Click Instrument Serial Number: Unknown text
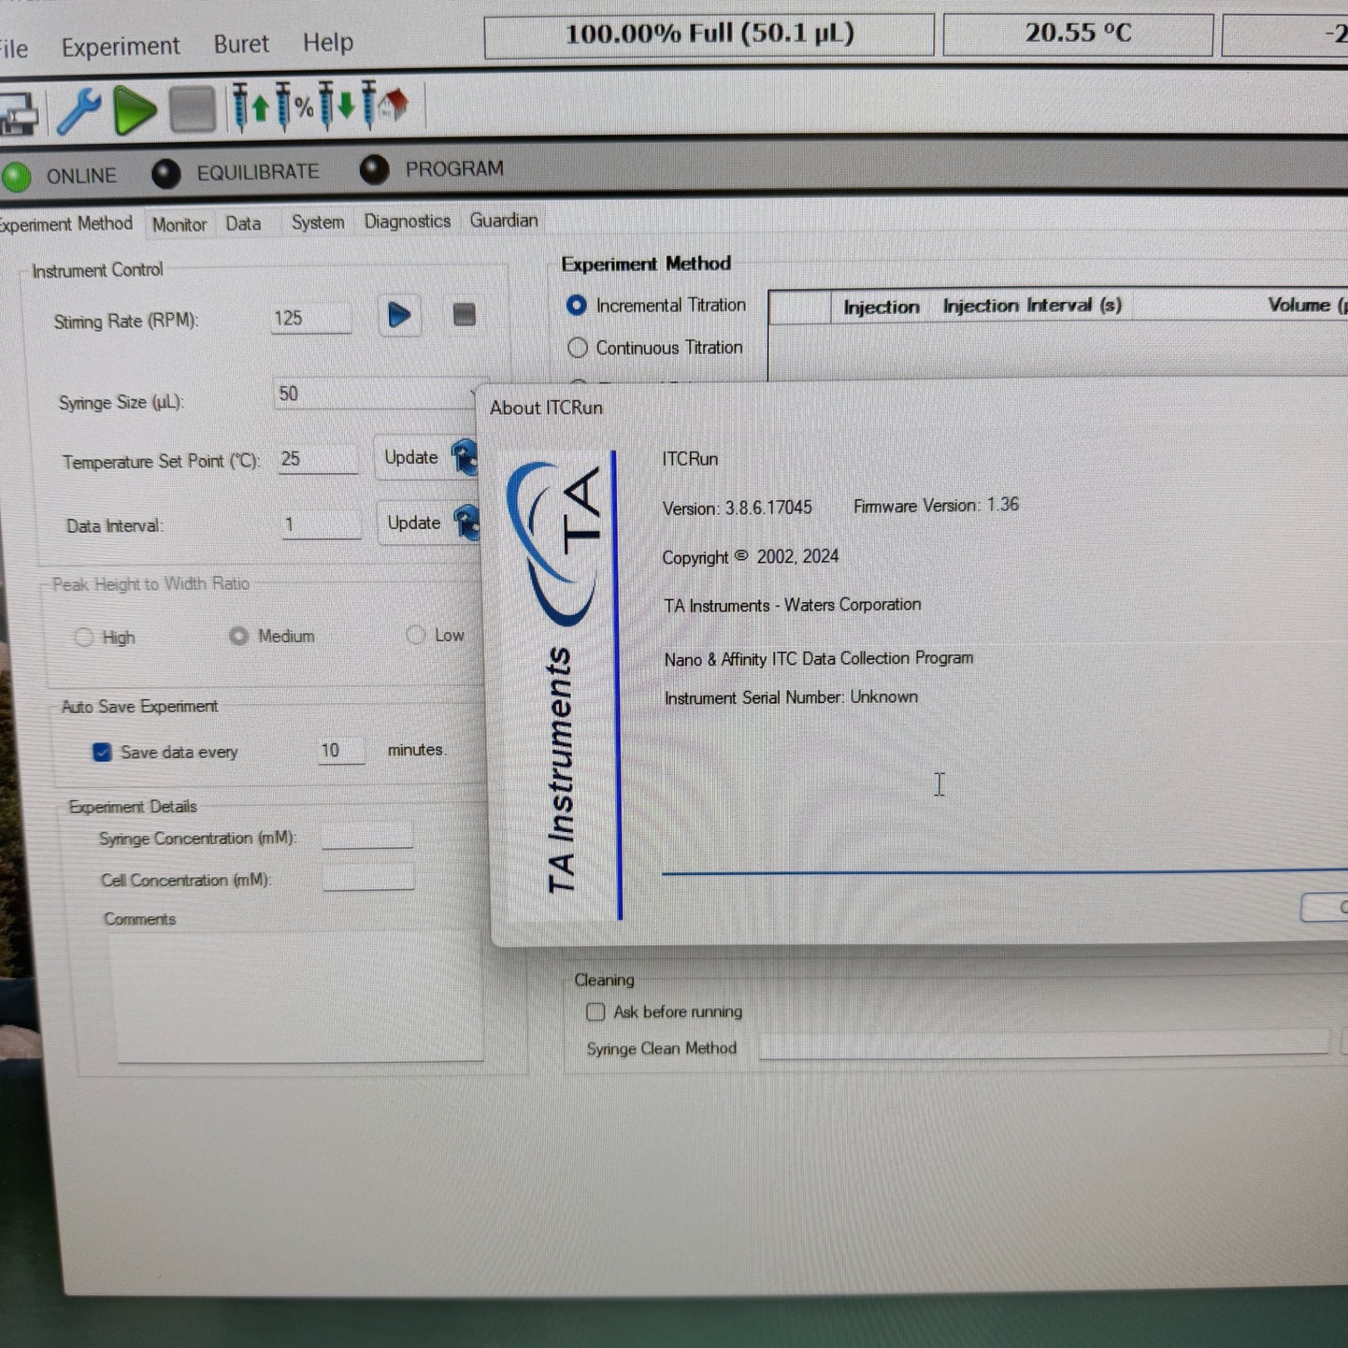 tap(791, 698)
